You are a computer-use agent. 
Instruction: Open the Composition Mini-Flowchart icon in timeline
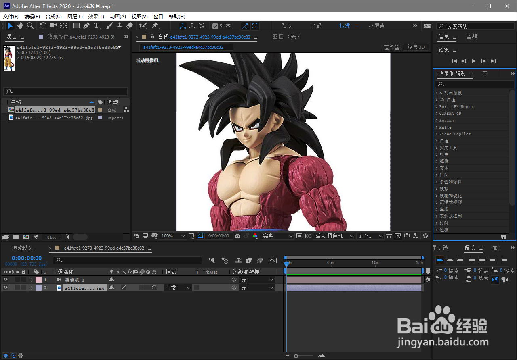click(211, 261)
